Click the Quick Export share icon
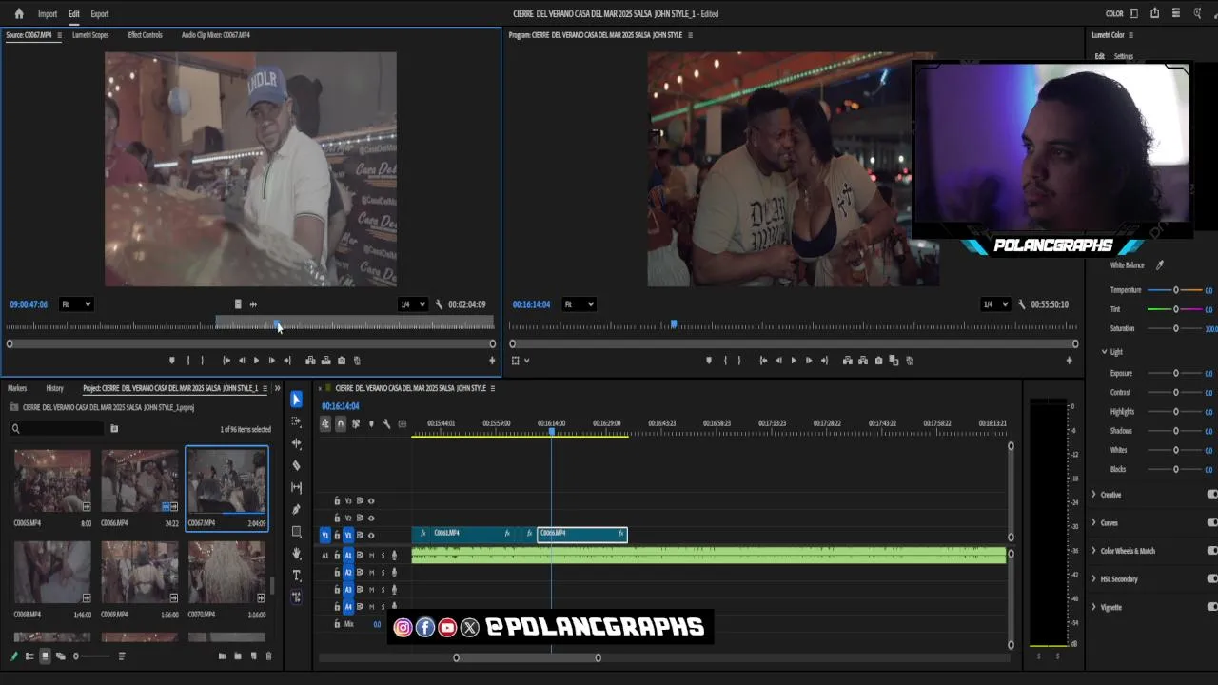Screen dimensions: 1218x685 1154,13
